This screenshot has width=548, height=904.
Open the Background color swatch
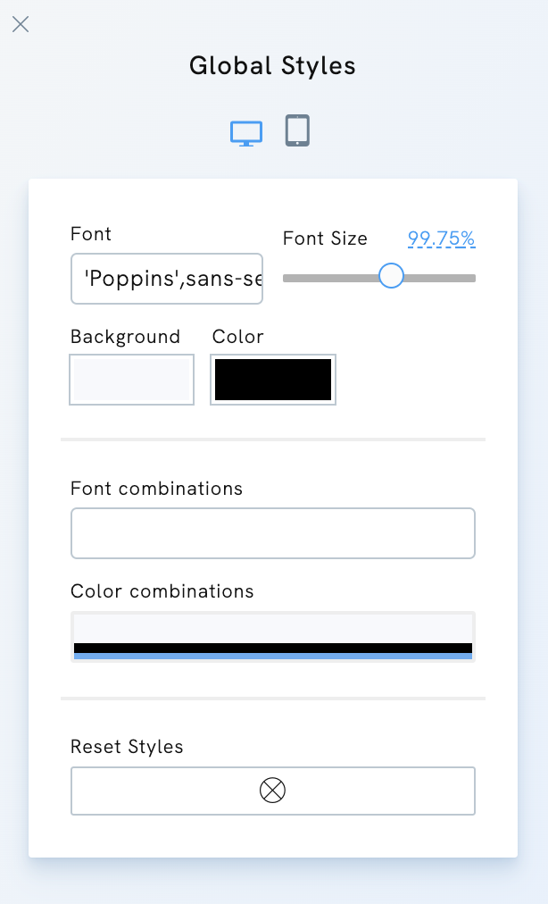pos(131,379)
